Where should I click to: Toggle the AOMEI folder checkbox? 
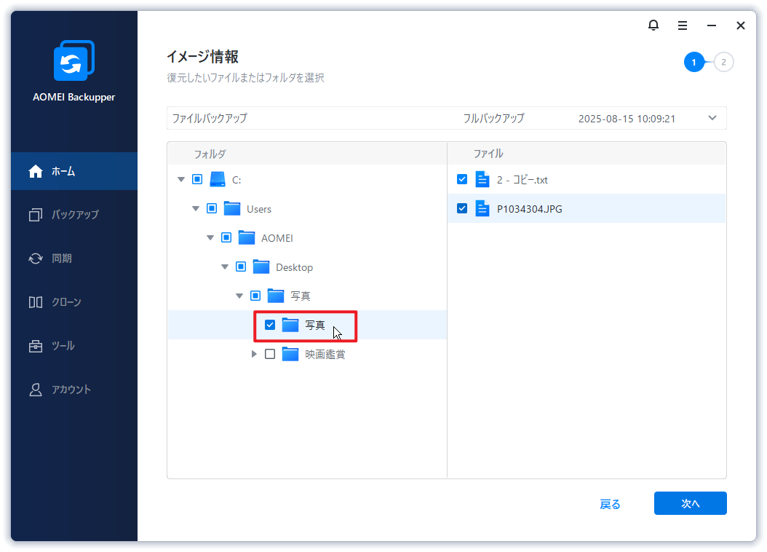pos(226,237)
